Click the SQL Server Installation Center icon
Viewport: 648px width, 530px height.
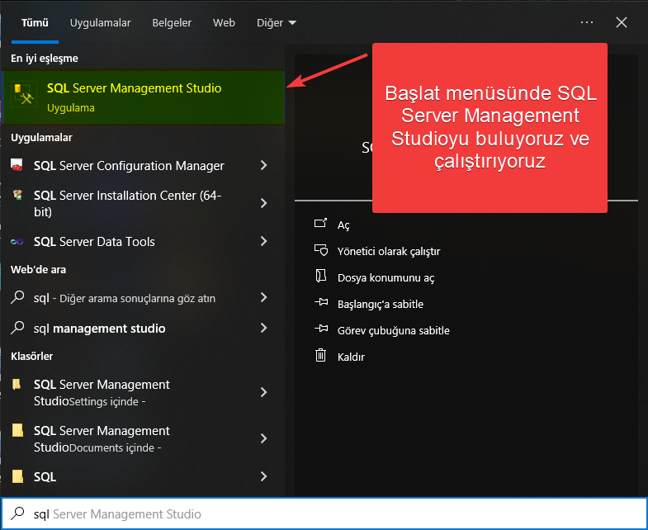tap(17, 196)
